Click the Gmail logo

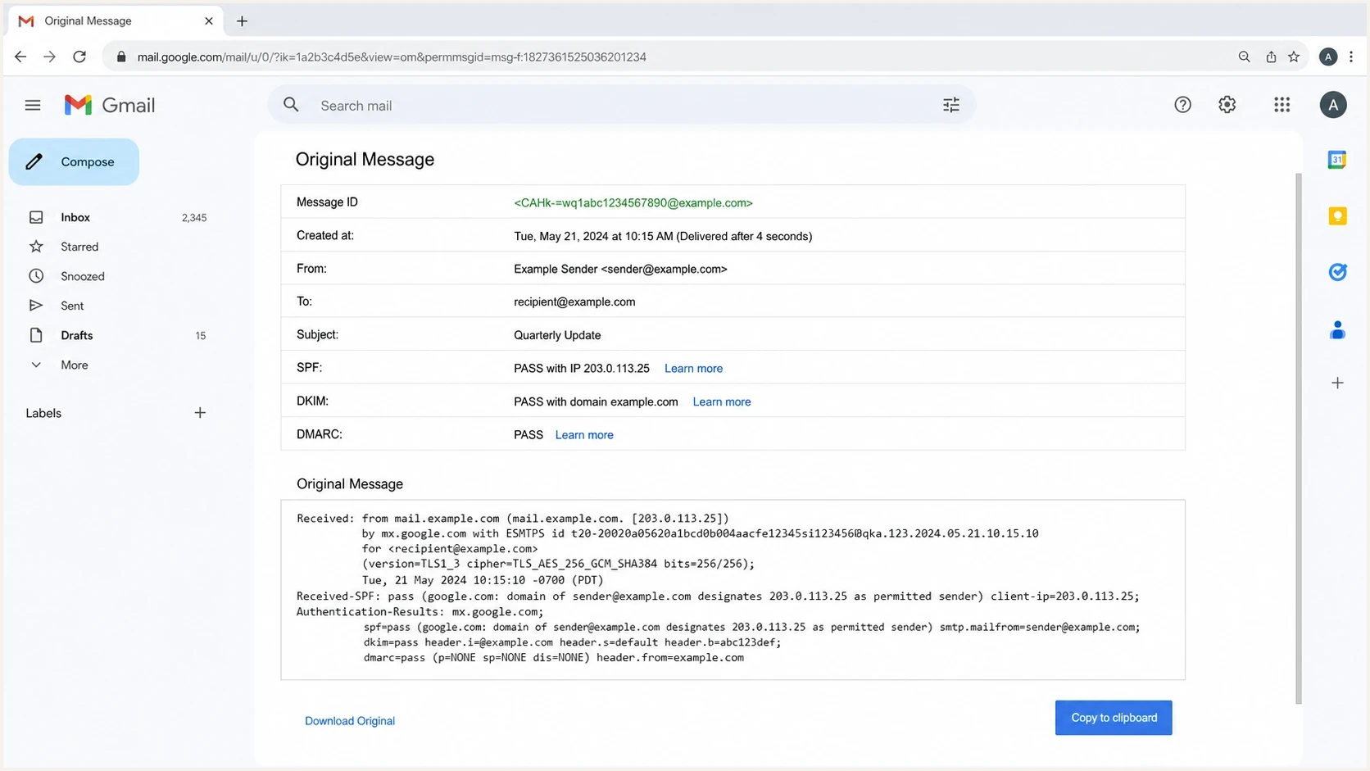[110, 105]
